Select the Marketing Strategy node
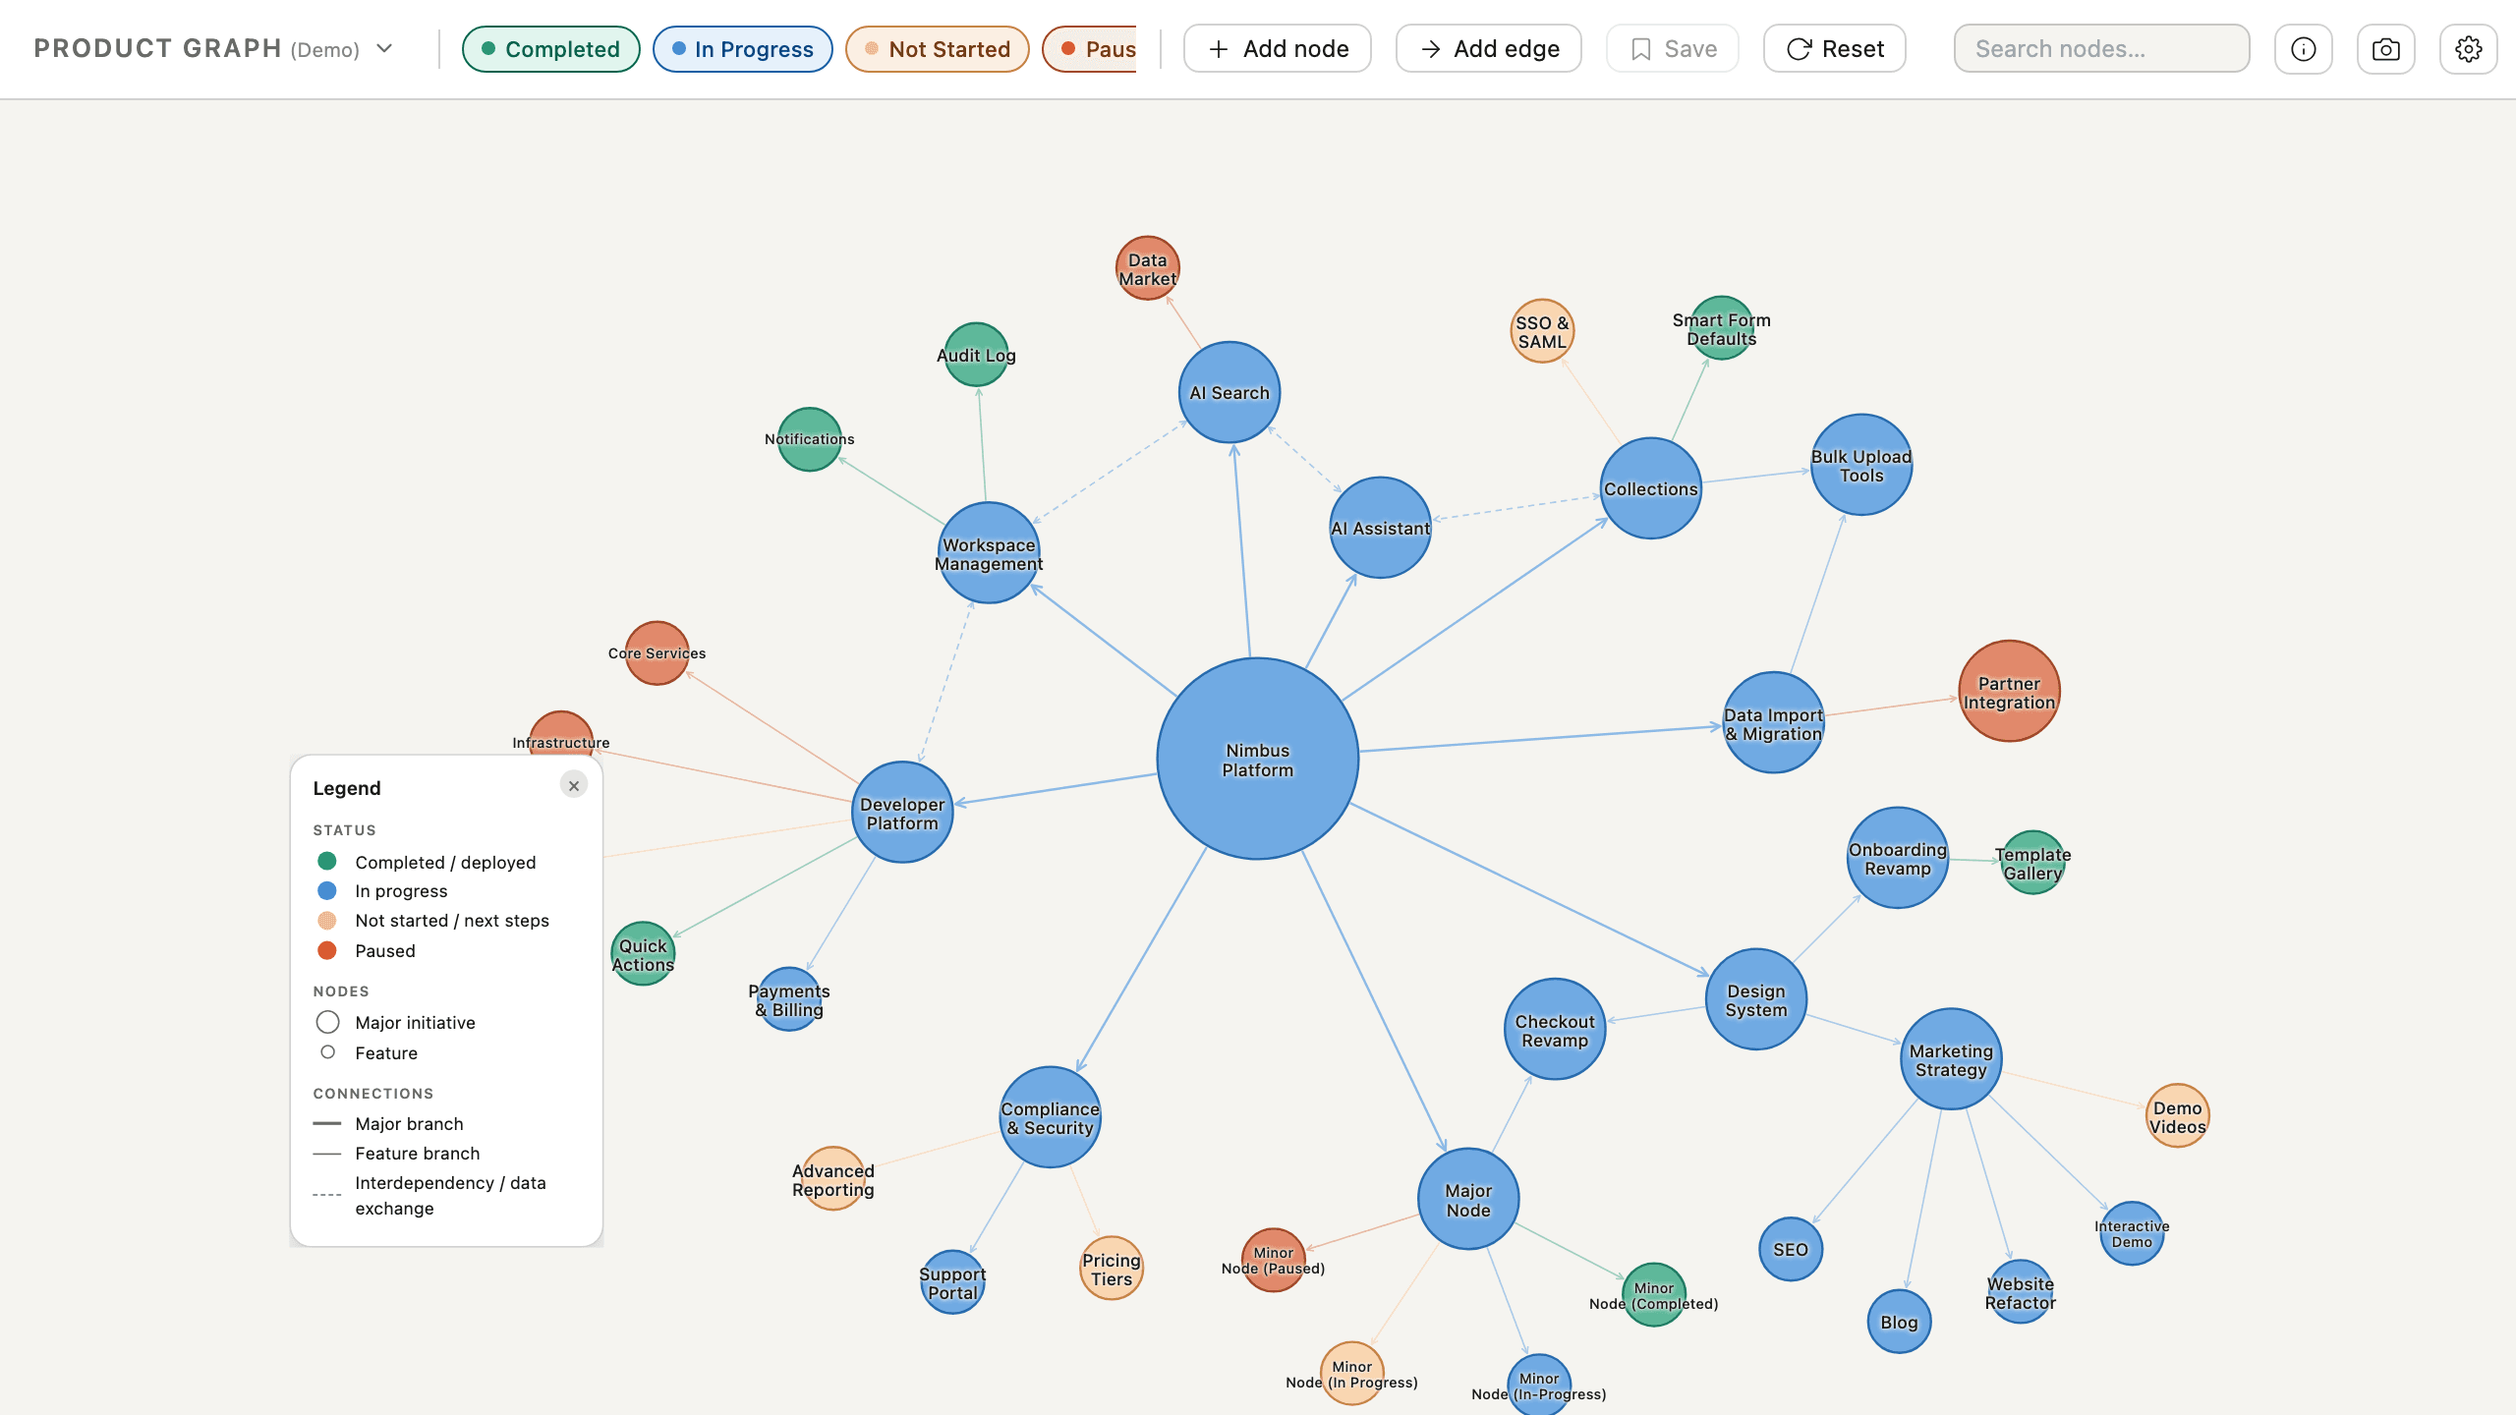 [x=1951, y=1059]
